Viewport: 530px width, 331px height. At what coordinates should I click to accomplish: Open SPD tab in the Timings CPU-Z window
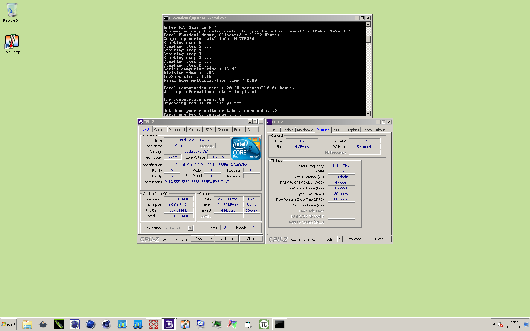coord(337,130)
